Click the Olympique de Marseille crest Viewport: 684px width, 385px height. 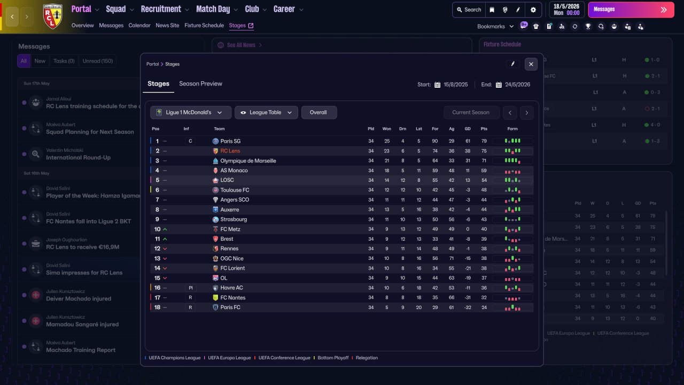[x=215, y=161]
